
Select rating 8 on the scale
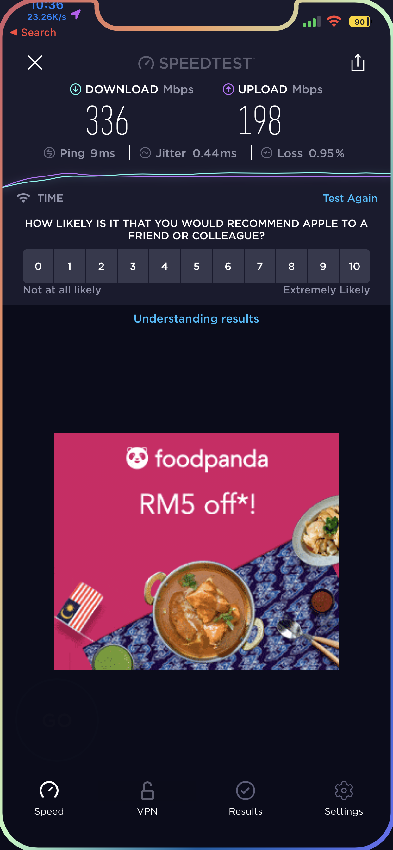[x=291, y=266]
